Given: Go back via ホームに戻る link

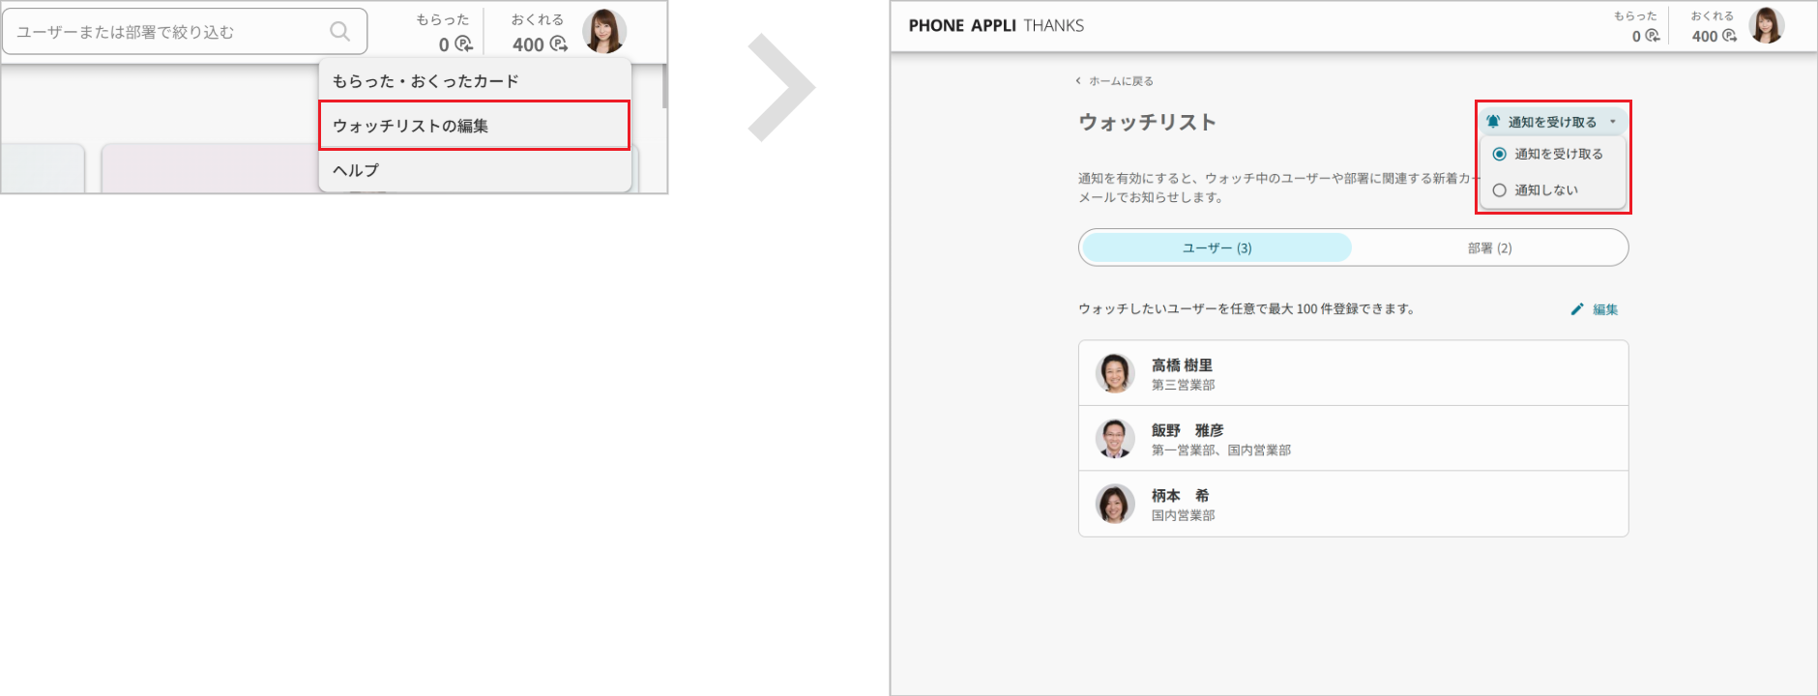Looking at the screenshot, I should (1121, 81).
